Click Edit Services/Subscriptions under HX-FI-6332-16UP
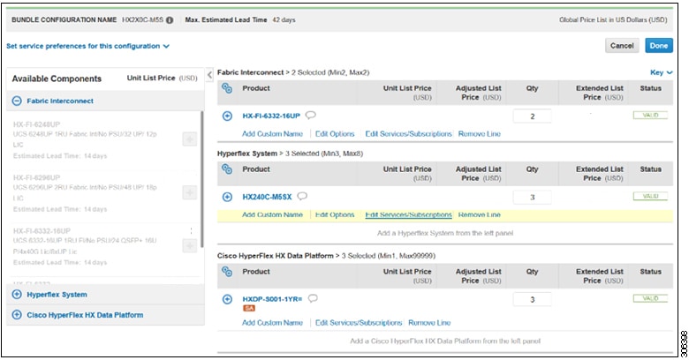 coord(409,134)
